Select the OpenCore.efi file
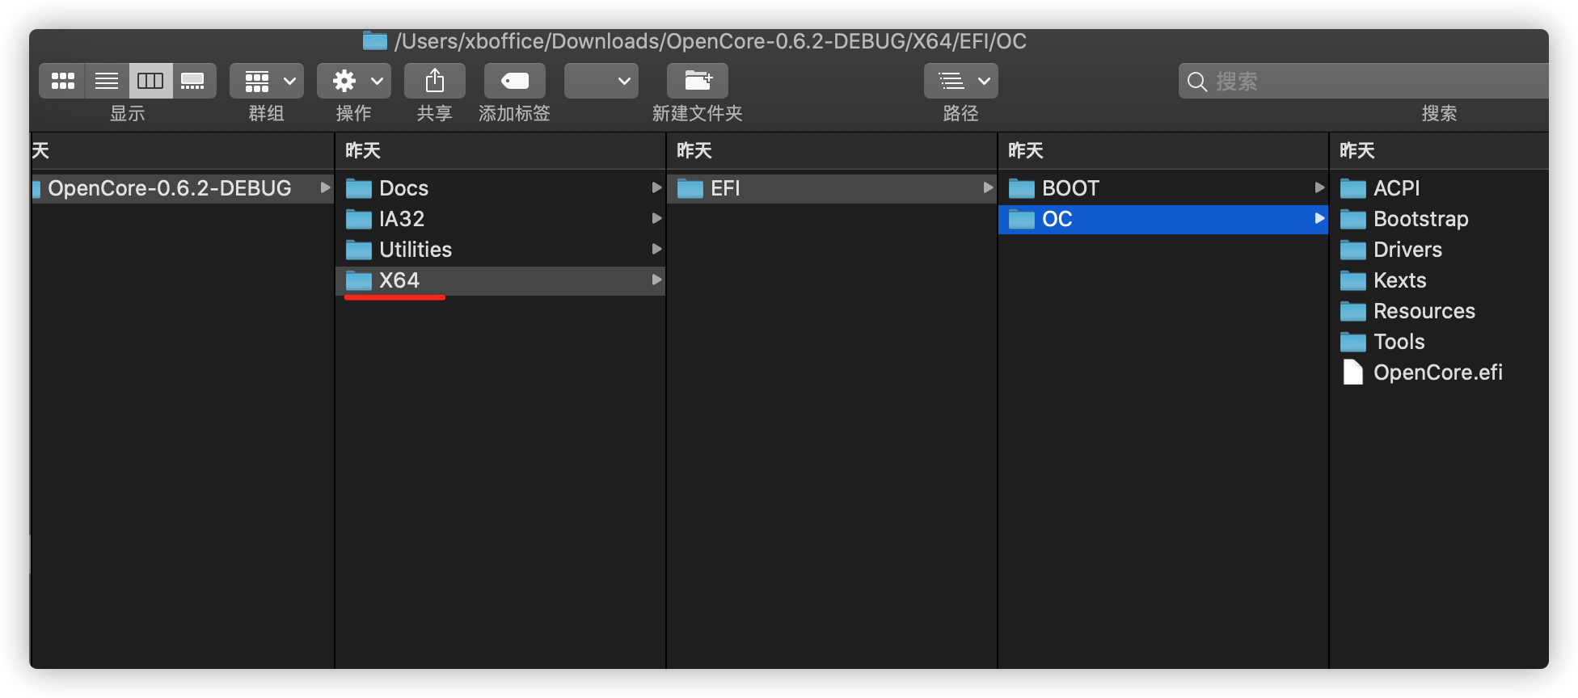The image size is (1578, 698). pyautogui.click(x=1440, y=372)
